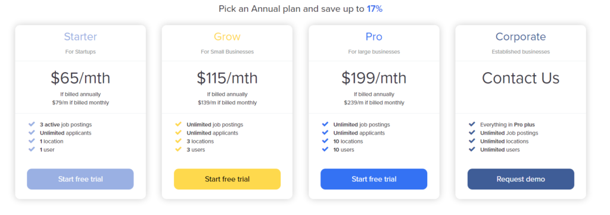Image resolution: width=610 pixels, height=215 pixels.
Task: Click the blue checkmark beside 10 locations
Action: point(325,141)
